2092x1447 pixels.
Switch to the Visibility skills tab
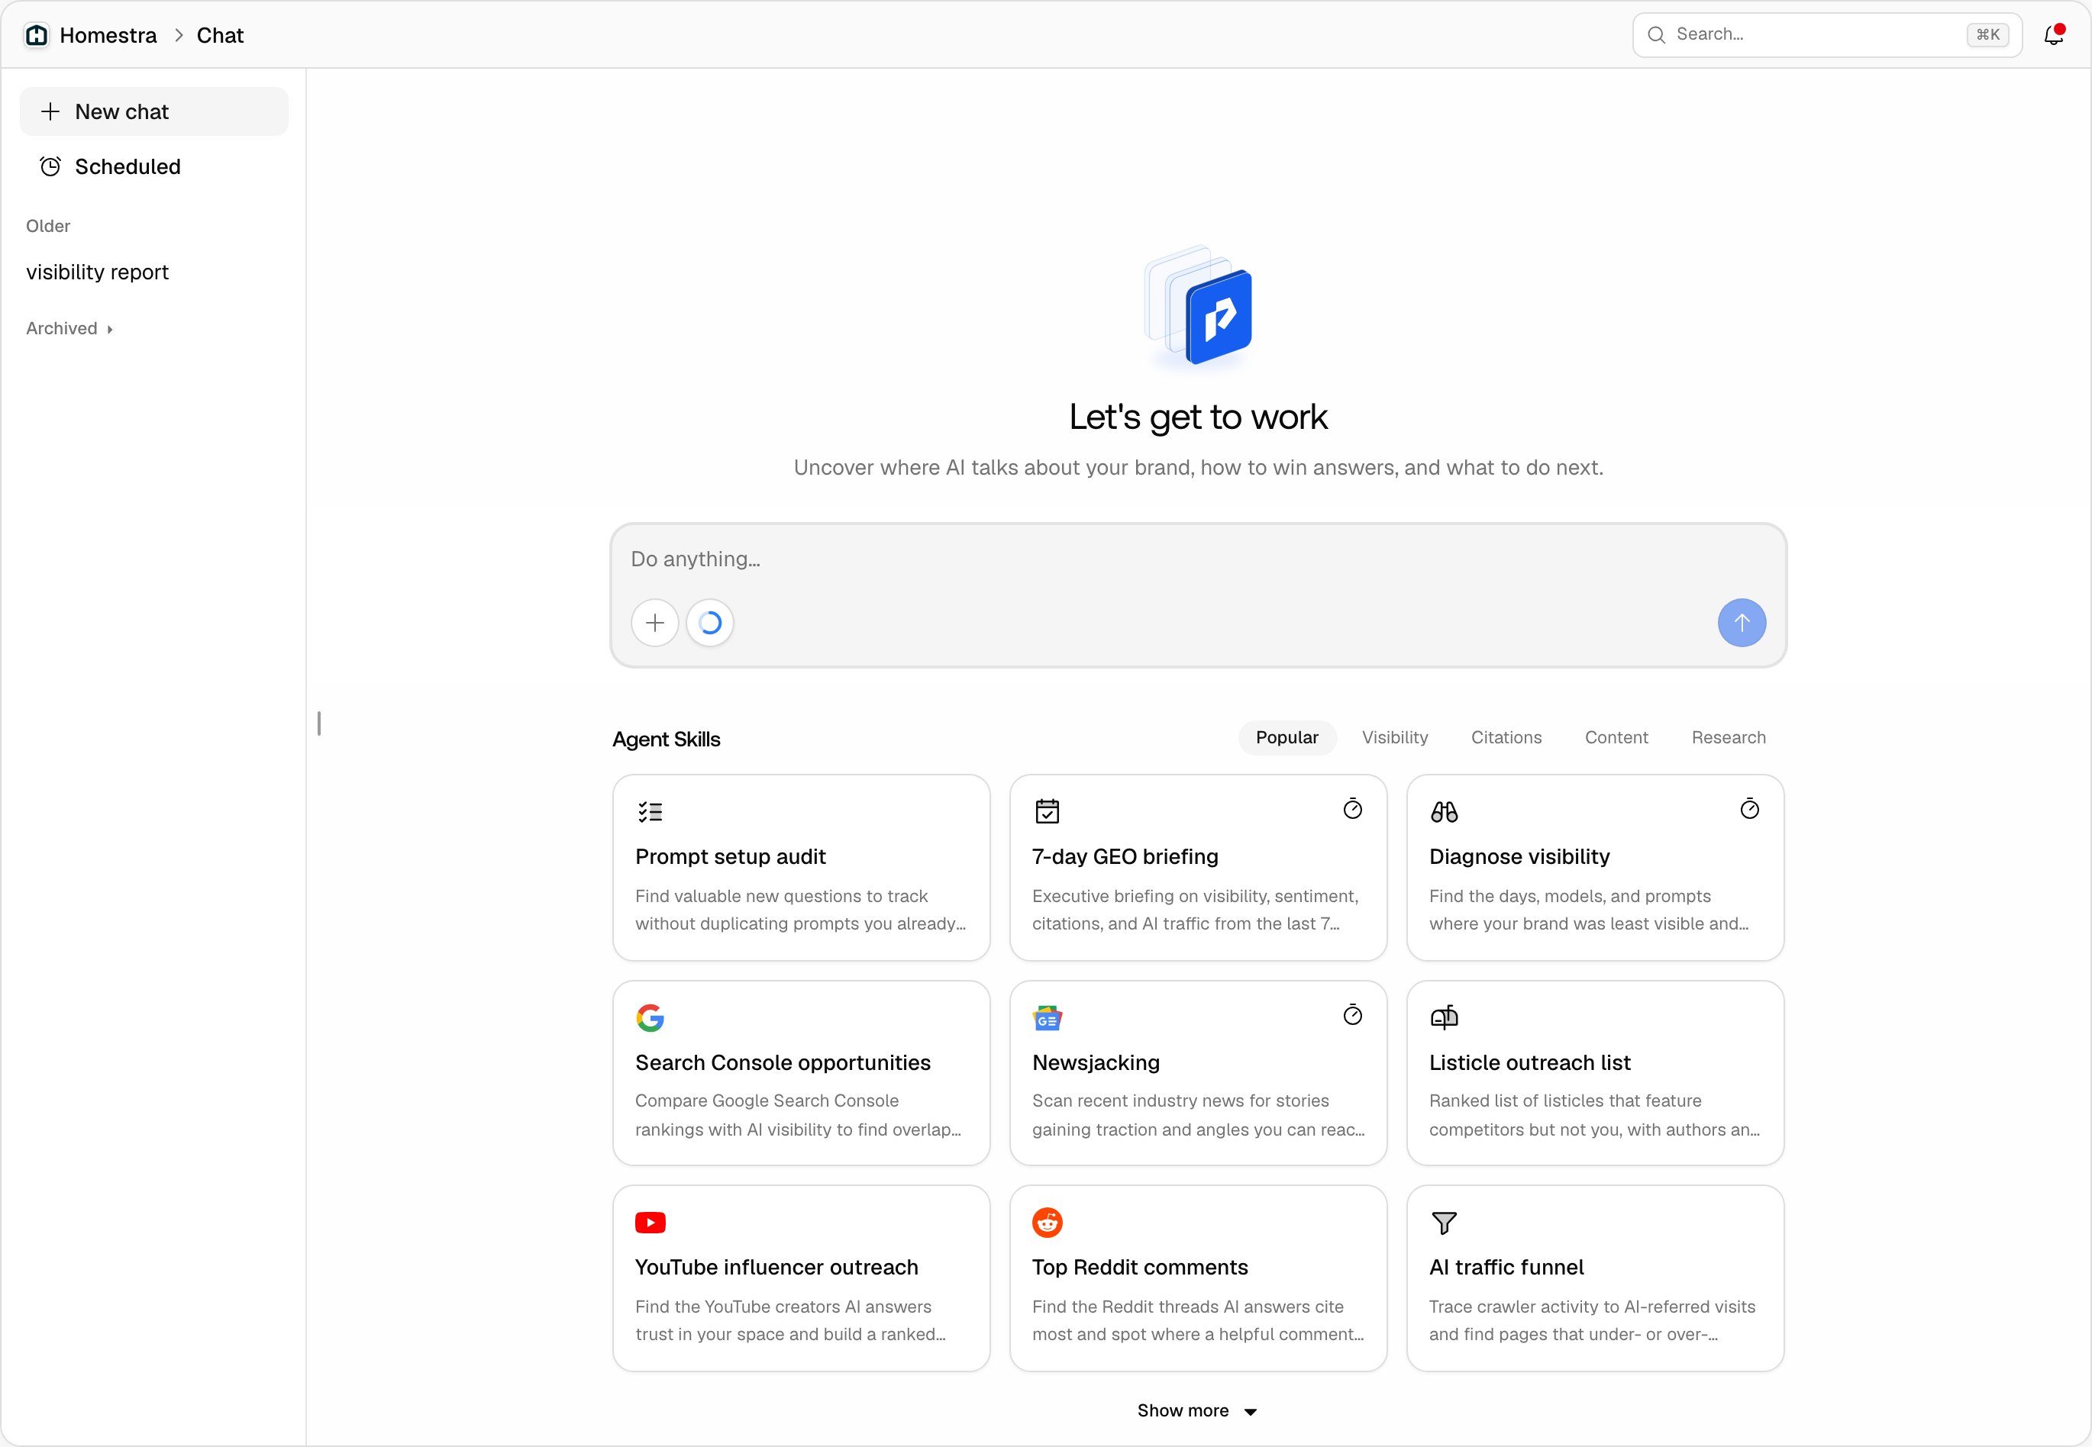click(x=1395, y=737)
